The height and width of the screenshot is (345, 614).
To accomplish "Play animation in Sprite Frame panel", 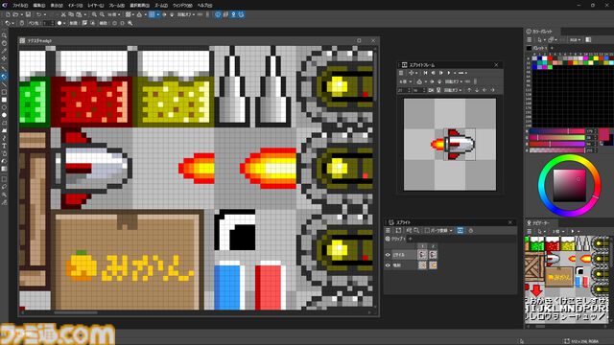I will [x=449, y=73].
